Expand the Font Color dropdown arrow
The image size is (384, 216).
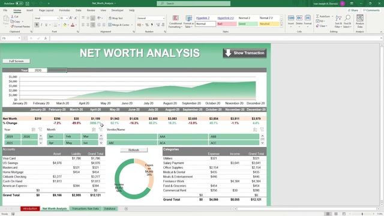[x=76, y=25]
